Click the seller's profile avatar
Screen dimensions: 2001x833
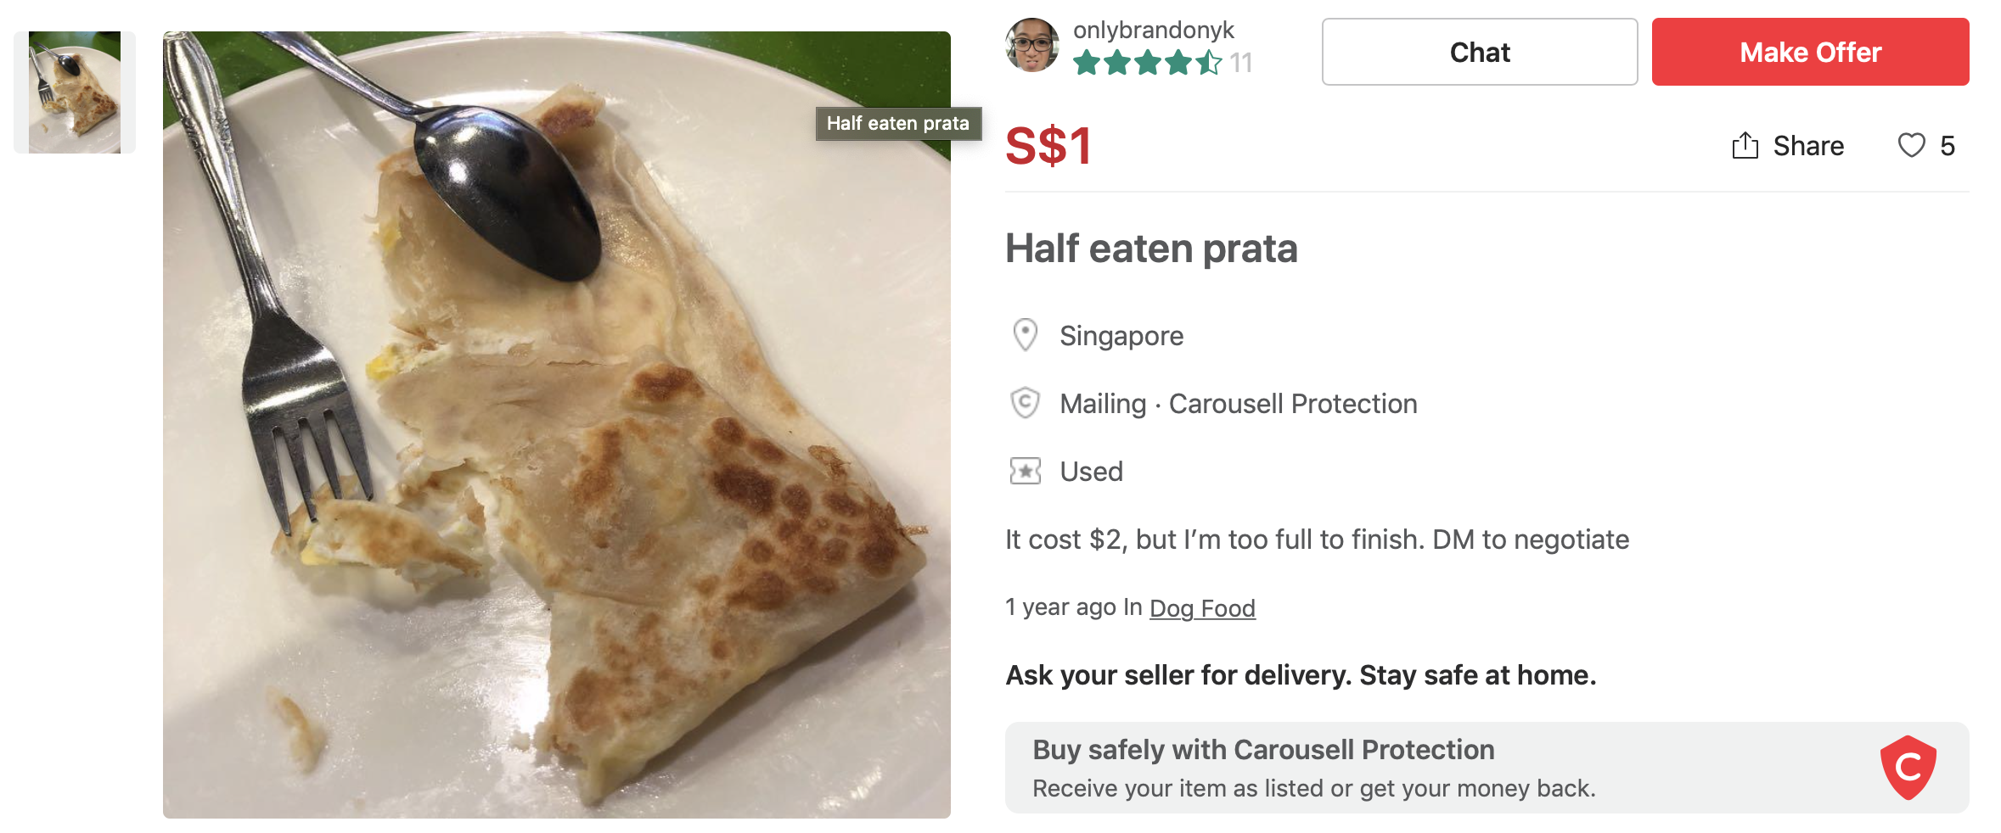click(x=1031, y=45)
